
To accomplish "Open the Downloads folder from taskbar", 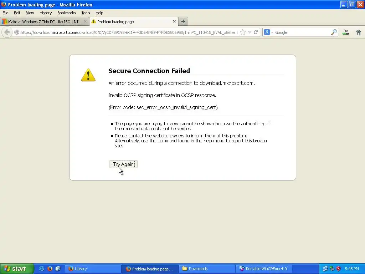I will (x=207, y=269).
